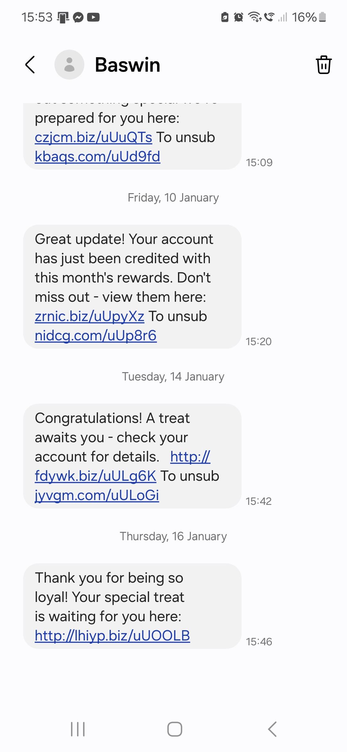Screen dimensions: 347x752
Task: Tap the YouTube status bar icon
Action: [x=93, y=17]
